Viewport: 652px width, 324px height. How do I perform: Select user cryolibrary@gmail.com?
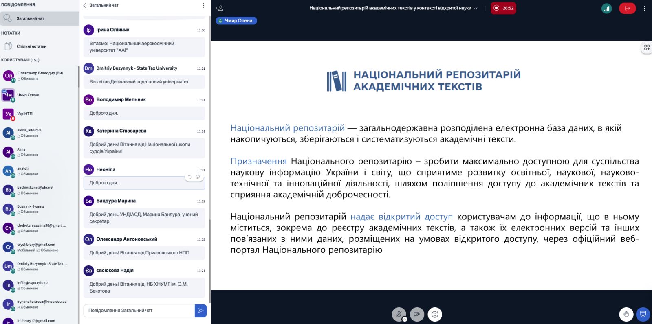(39, 247)
